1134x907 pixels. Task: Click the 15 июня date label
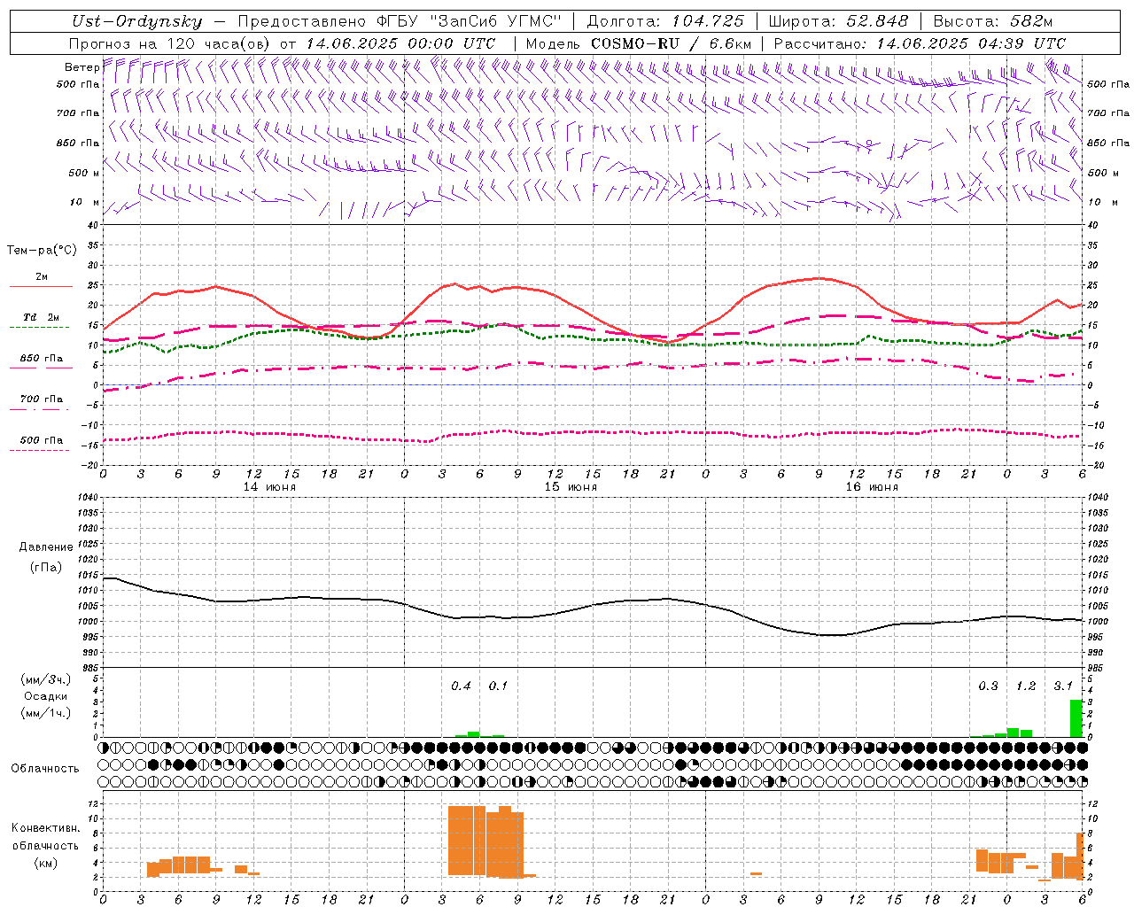[571, 487]
